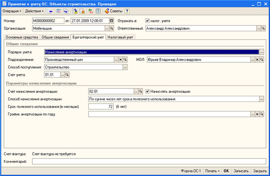Toggle the налог. учете checkbox

(147, 21)
